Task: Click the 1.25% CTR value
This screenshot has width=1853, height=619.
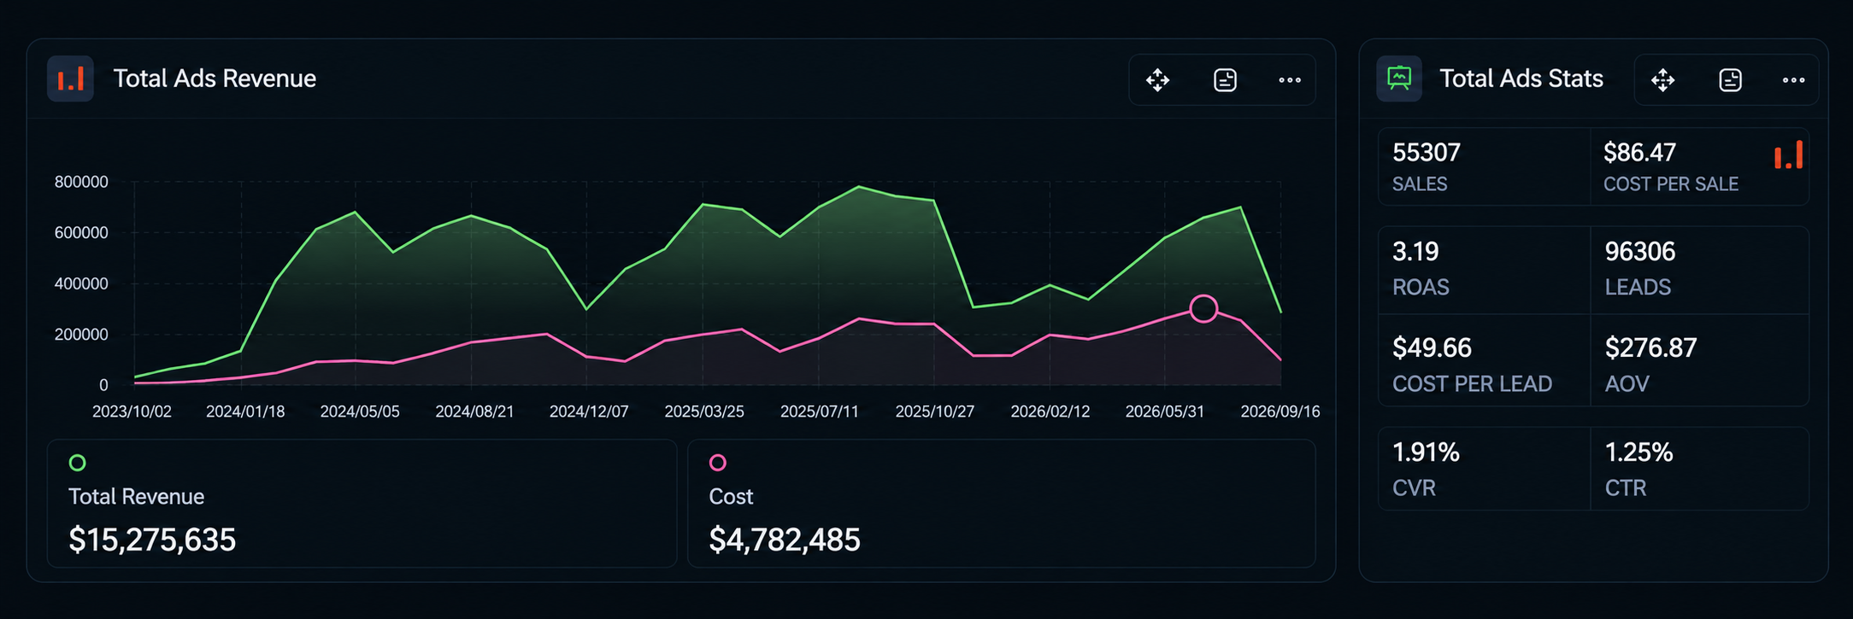Action: (1638, 453)
